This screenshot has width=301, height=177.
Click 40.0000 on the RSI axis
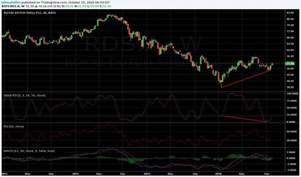292,140
